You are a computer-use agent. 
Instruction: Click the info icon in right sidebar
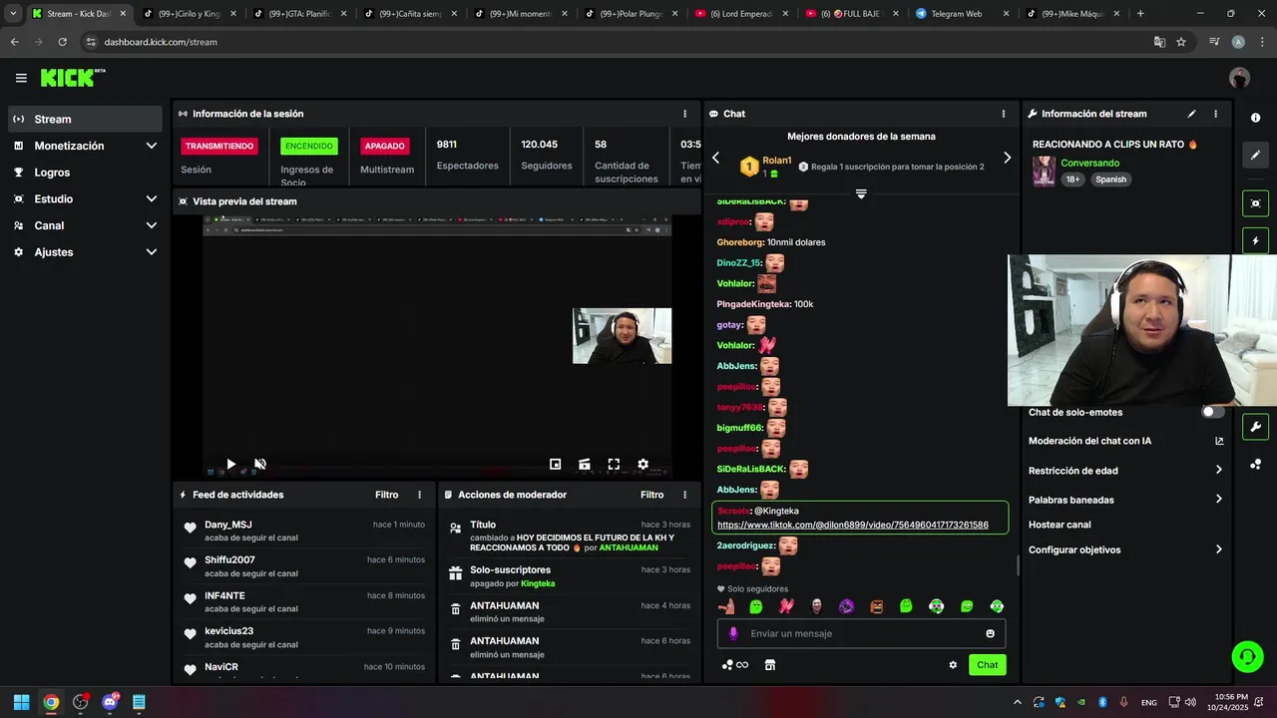1255,118
